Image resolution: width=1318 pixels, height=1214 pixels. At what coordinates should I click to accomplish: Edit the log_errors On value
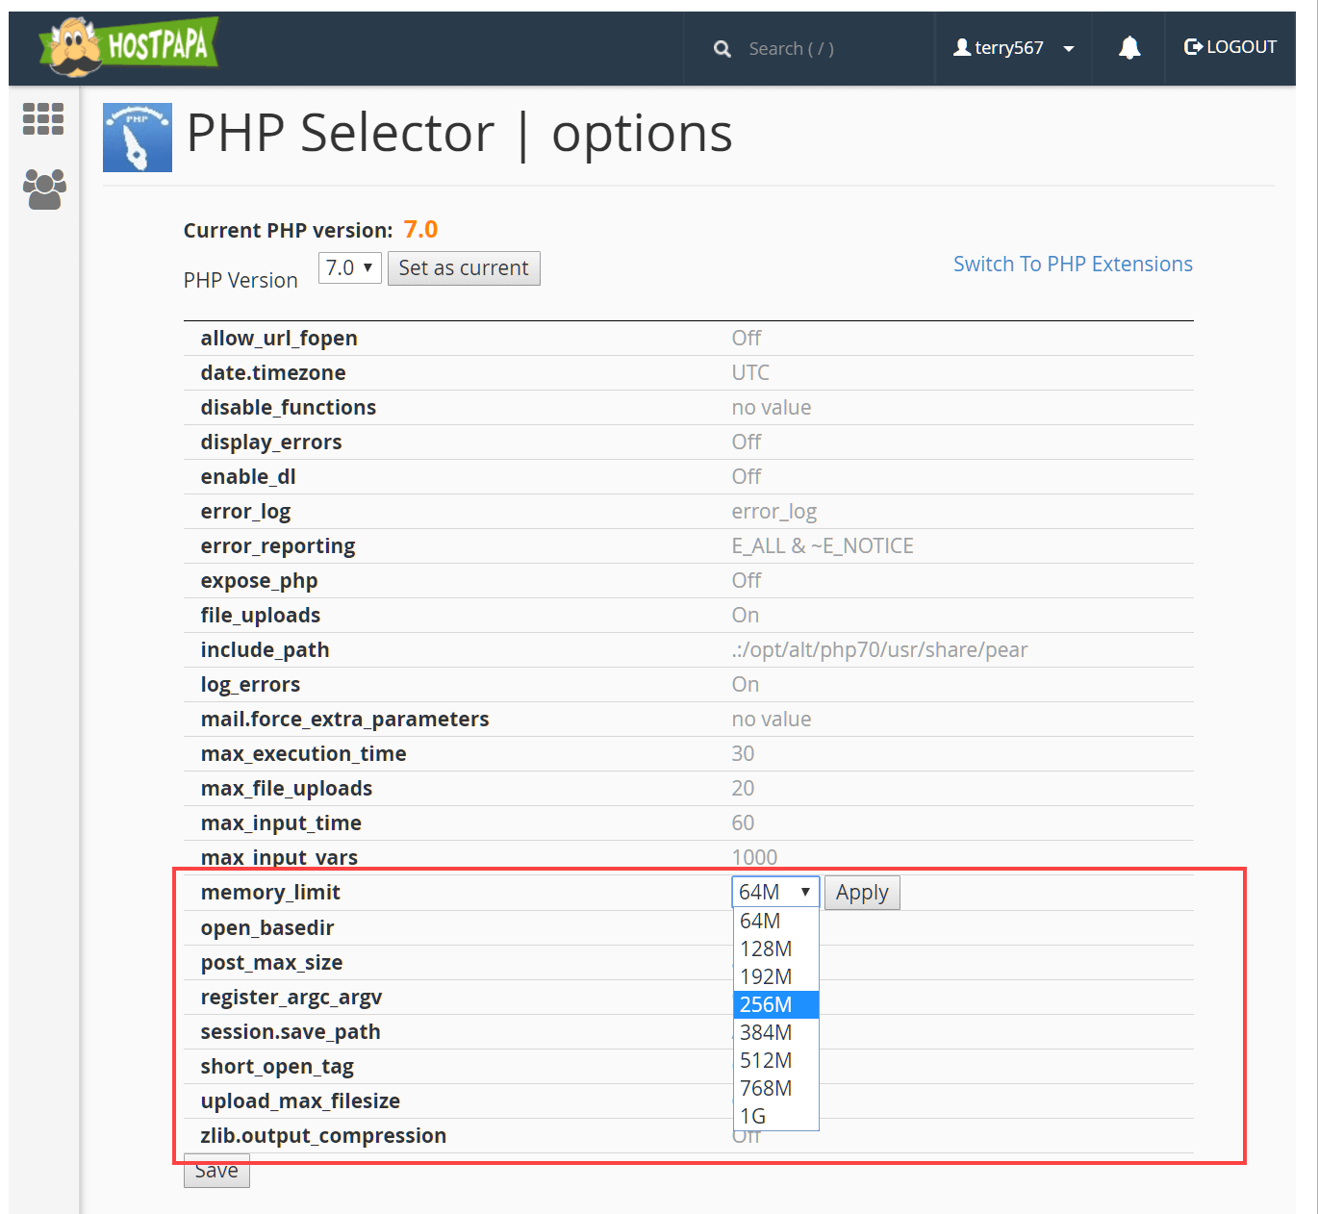pyautogui.click(x=746, y=684)
